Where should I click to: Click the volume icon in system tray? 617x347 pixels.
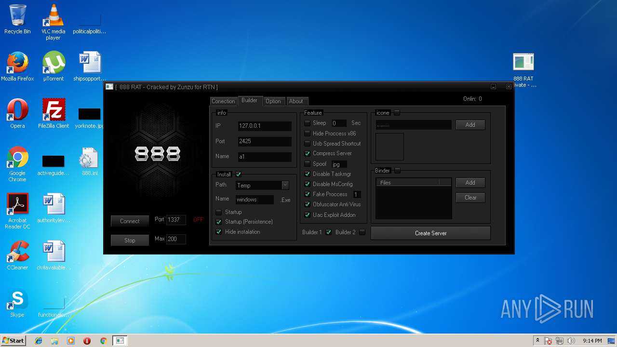tap(571, 341)
